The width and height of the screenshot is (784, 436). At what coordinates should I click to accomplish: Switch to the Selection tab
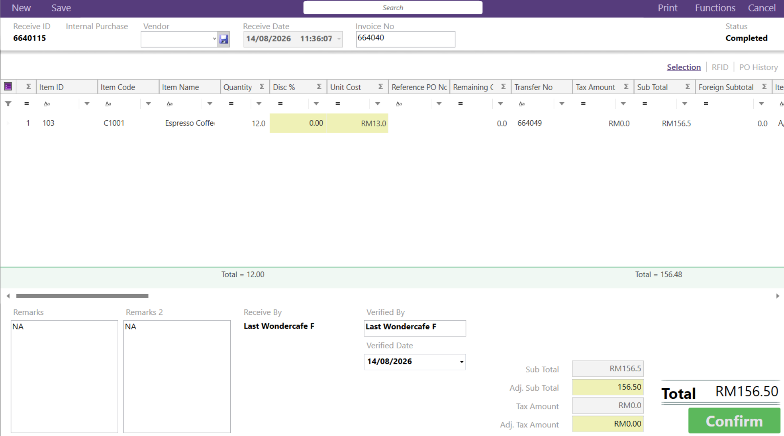684,67
